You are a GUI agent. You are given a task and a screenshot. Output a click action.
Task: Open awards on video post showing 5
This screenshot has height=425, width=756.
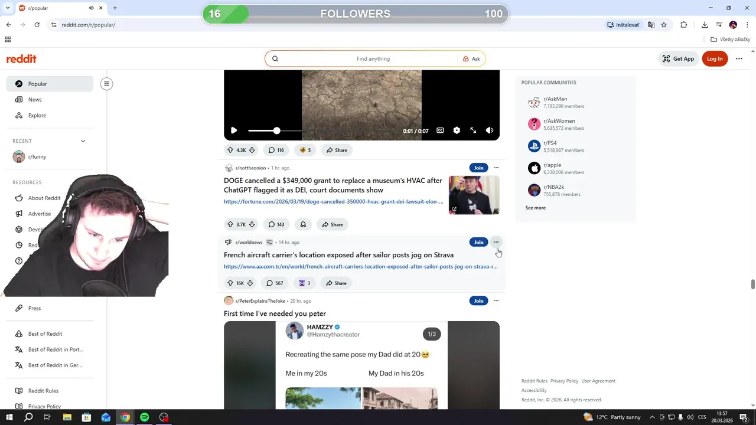pyautogui.click(x=305, y=150)
